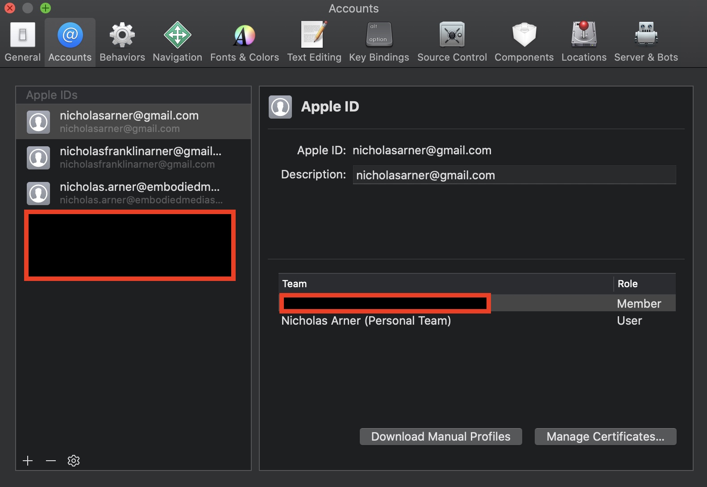
Task: Click avatar icon of embodiedmedia account
Action: 38,193
